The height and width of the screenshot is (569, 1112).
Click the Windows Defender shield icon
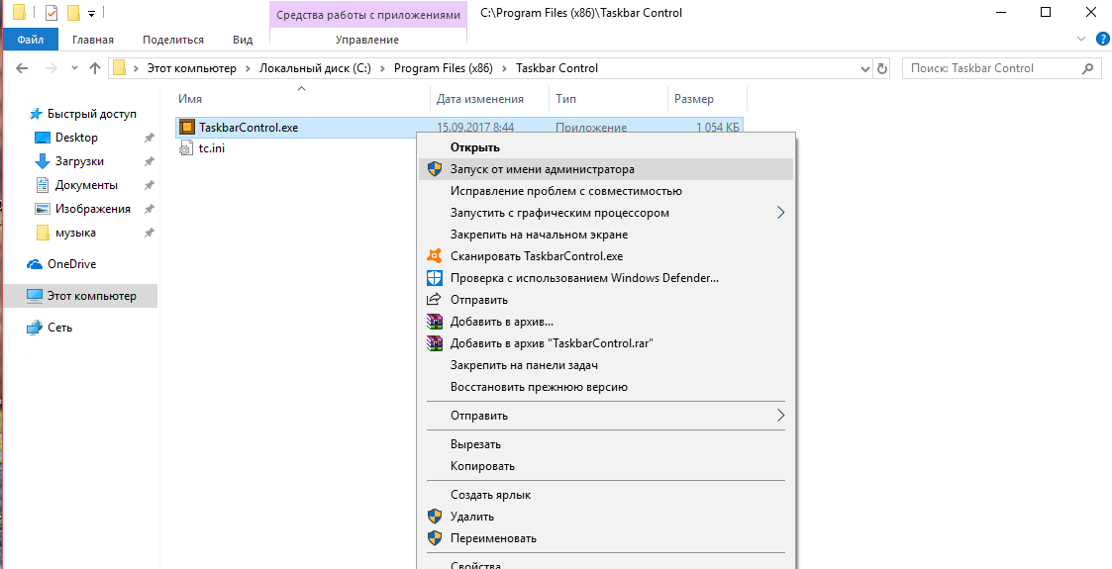434,278
